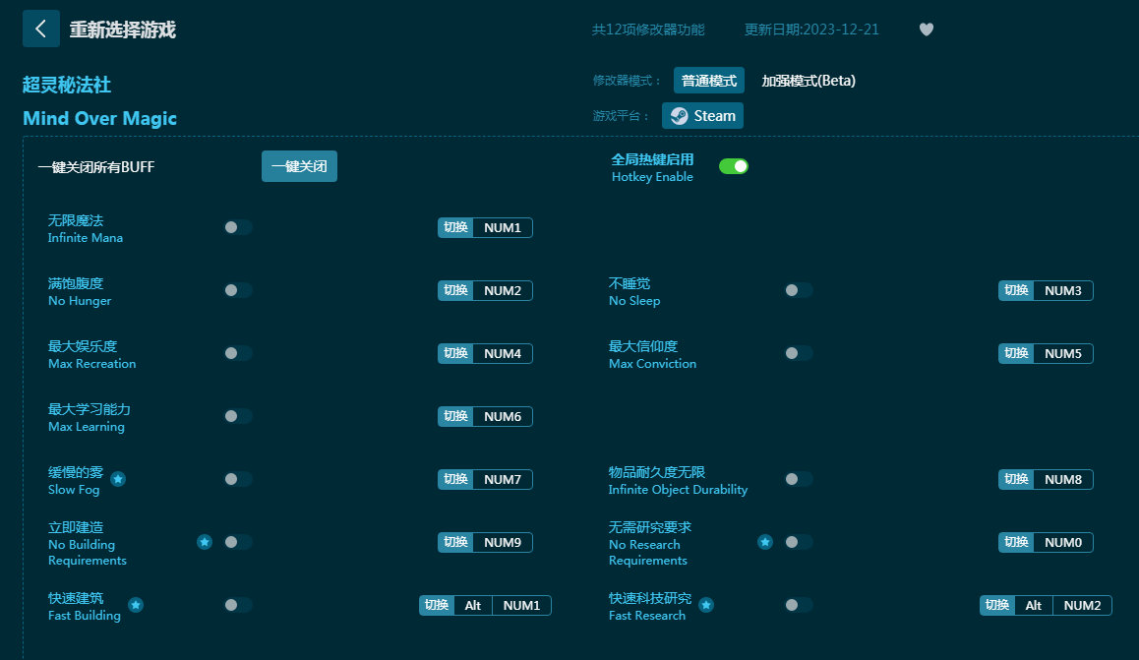Enable the Max Learning toggle
This screenshot has width=1139, height=660.
[237, 416]
